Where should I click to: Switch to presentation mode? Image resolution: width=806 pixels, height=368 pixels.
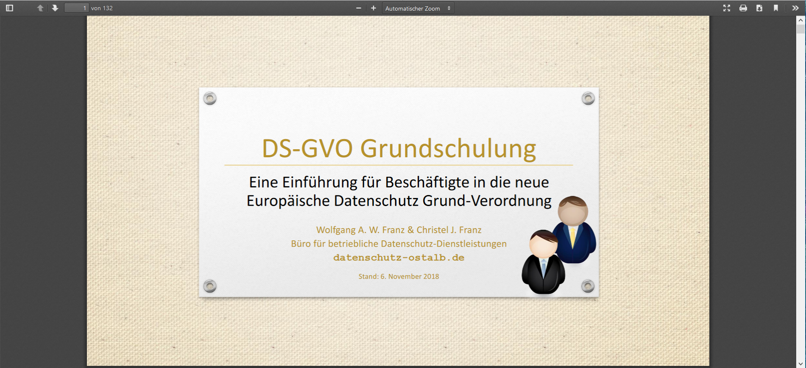727,8
